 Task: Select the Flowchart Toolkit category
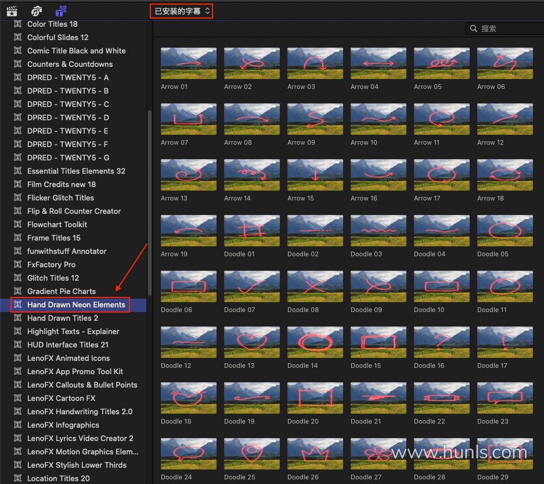point(57,224)
